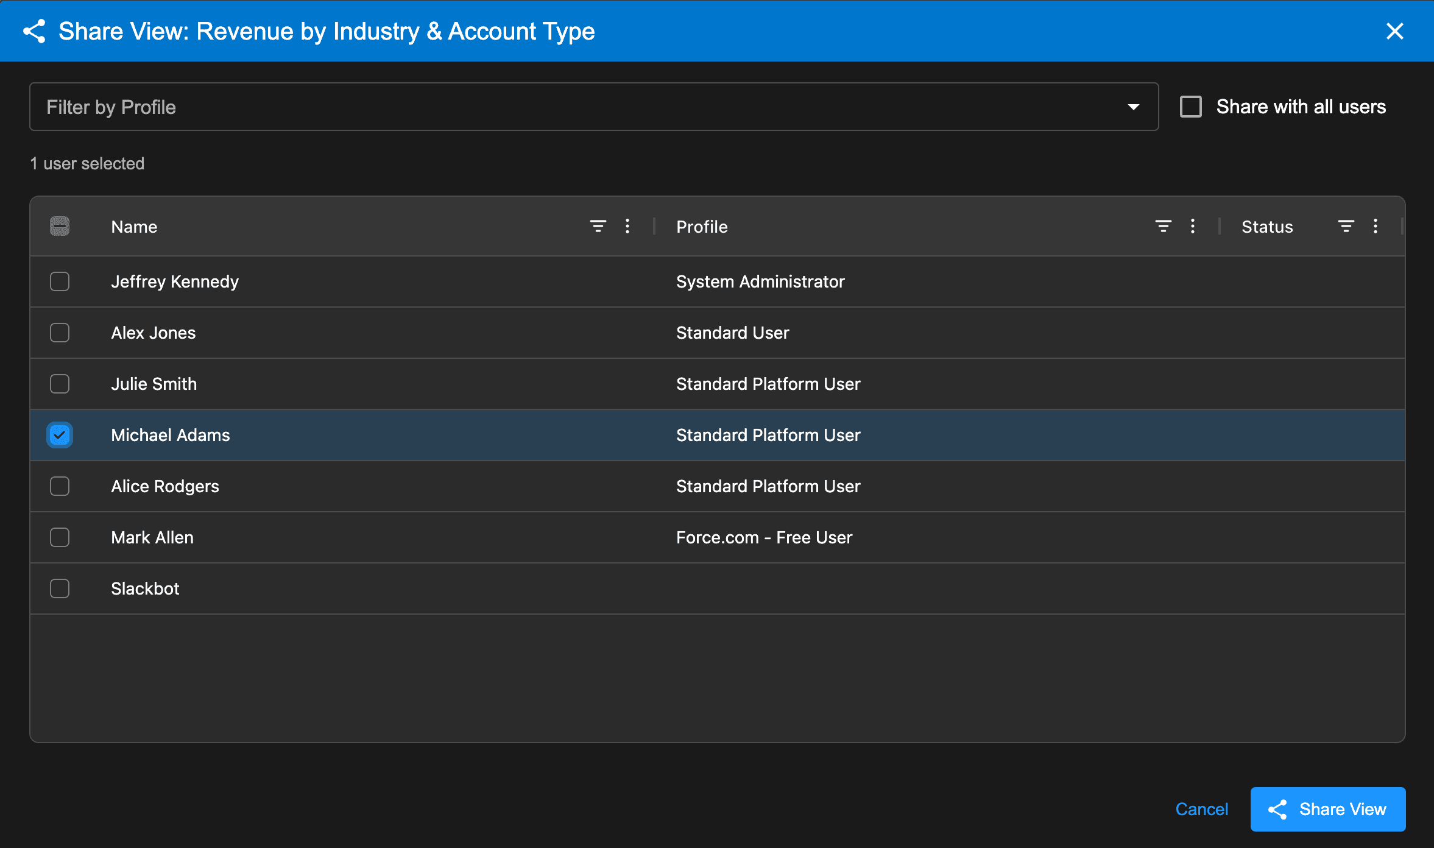Image resolution: width=1434 pixels, height=848 pixels.
Task: Click the Status column filter icon
Action: tap(1346, 227)
